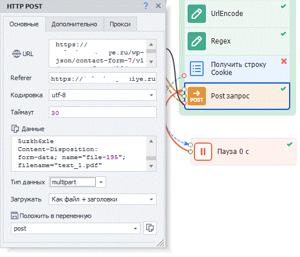The height and width of the screenshot is (257, 300).
Task: Click the orange POST request icon
Action: pyautogui.click(x=197, y=96)
